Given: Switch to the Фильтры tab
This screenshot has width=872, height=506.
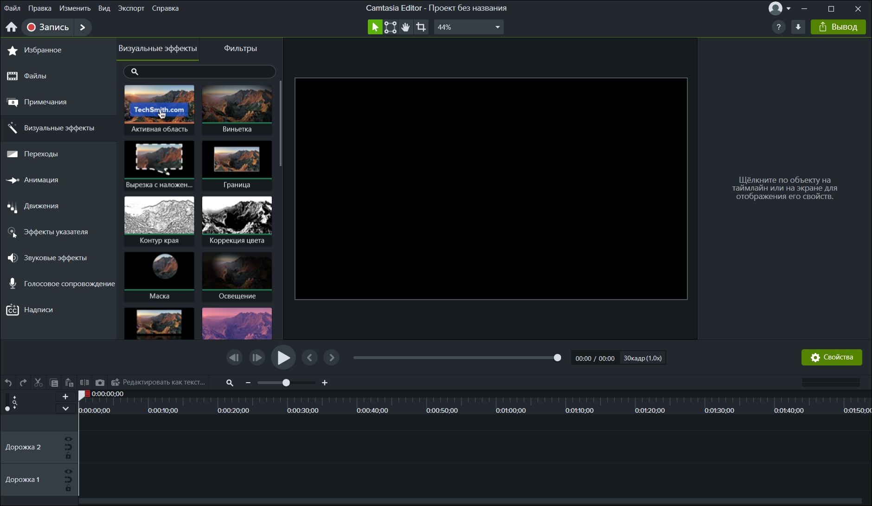Looking at the screenshot, I should (240, 49).
